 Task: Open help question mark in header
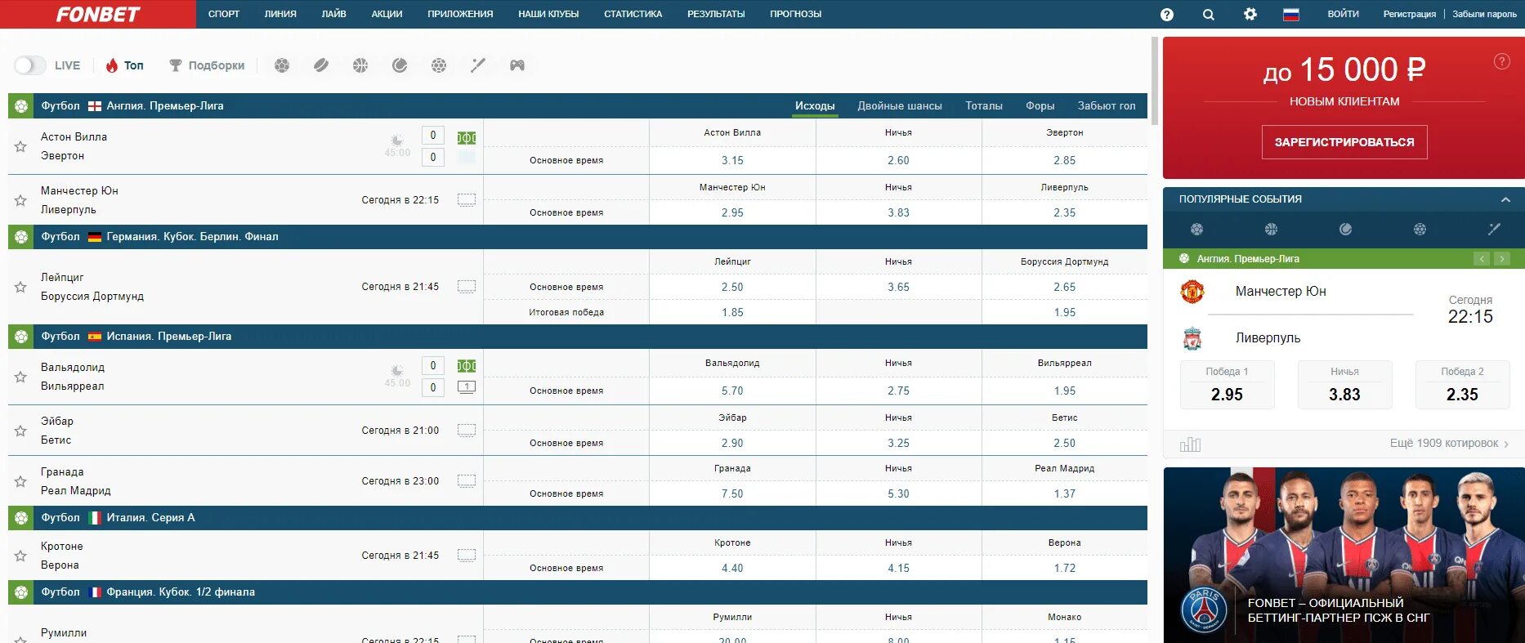[x=1167, y=14]
